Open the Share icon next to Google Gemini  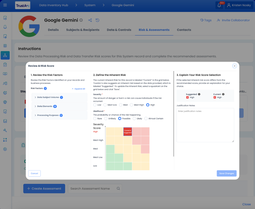[x=90, y=20]
